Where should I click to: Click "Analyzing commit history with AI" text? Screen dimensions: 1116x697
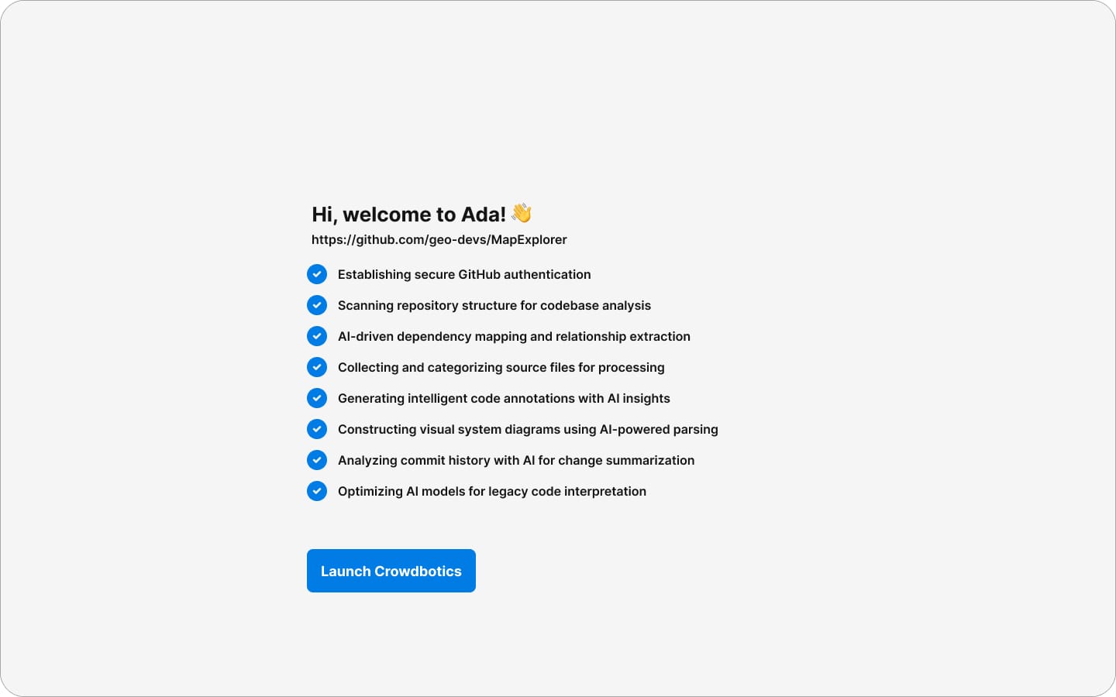click(516, 461)
